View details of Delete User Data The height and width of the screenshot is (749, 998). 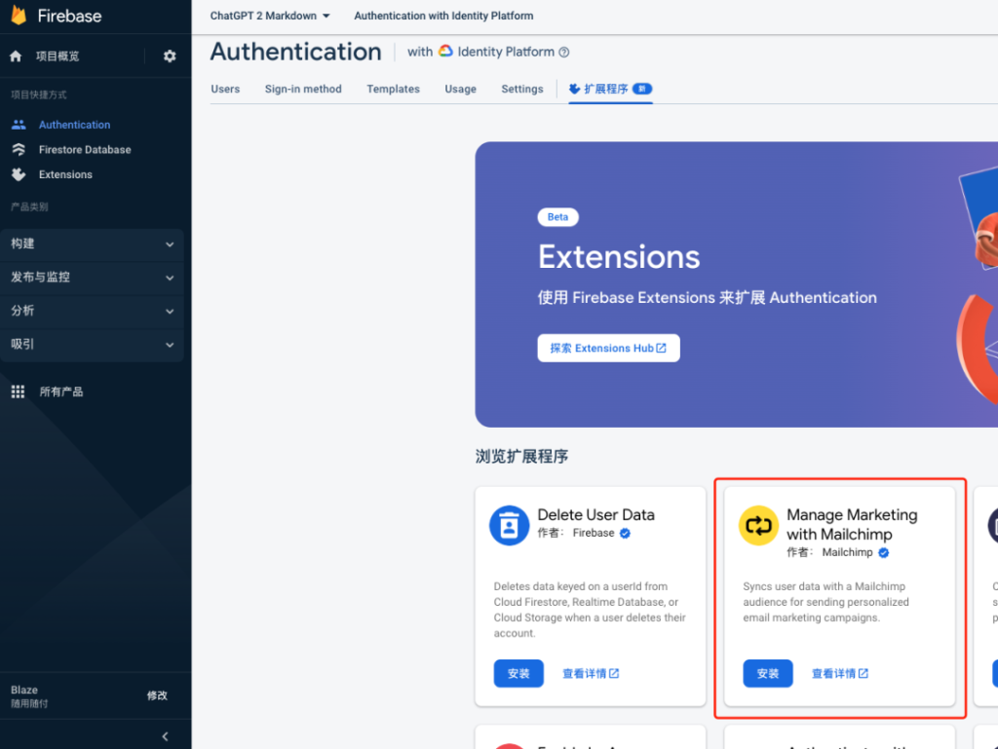591,673
